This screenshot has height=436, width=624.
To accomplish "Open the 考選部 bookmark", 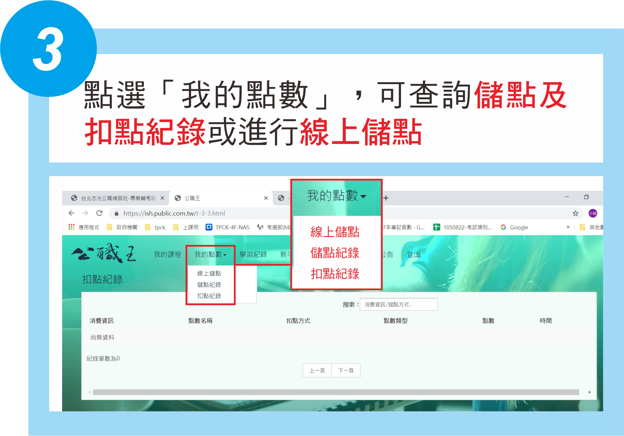I will click(x=274, y=227).
